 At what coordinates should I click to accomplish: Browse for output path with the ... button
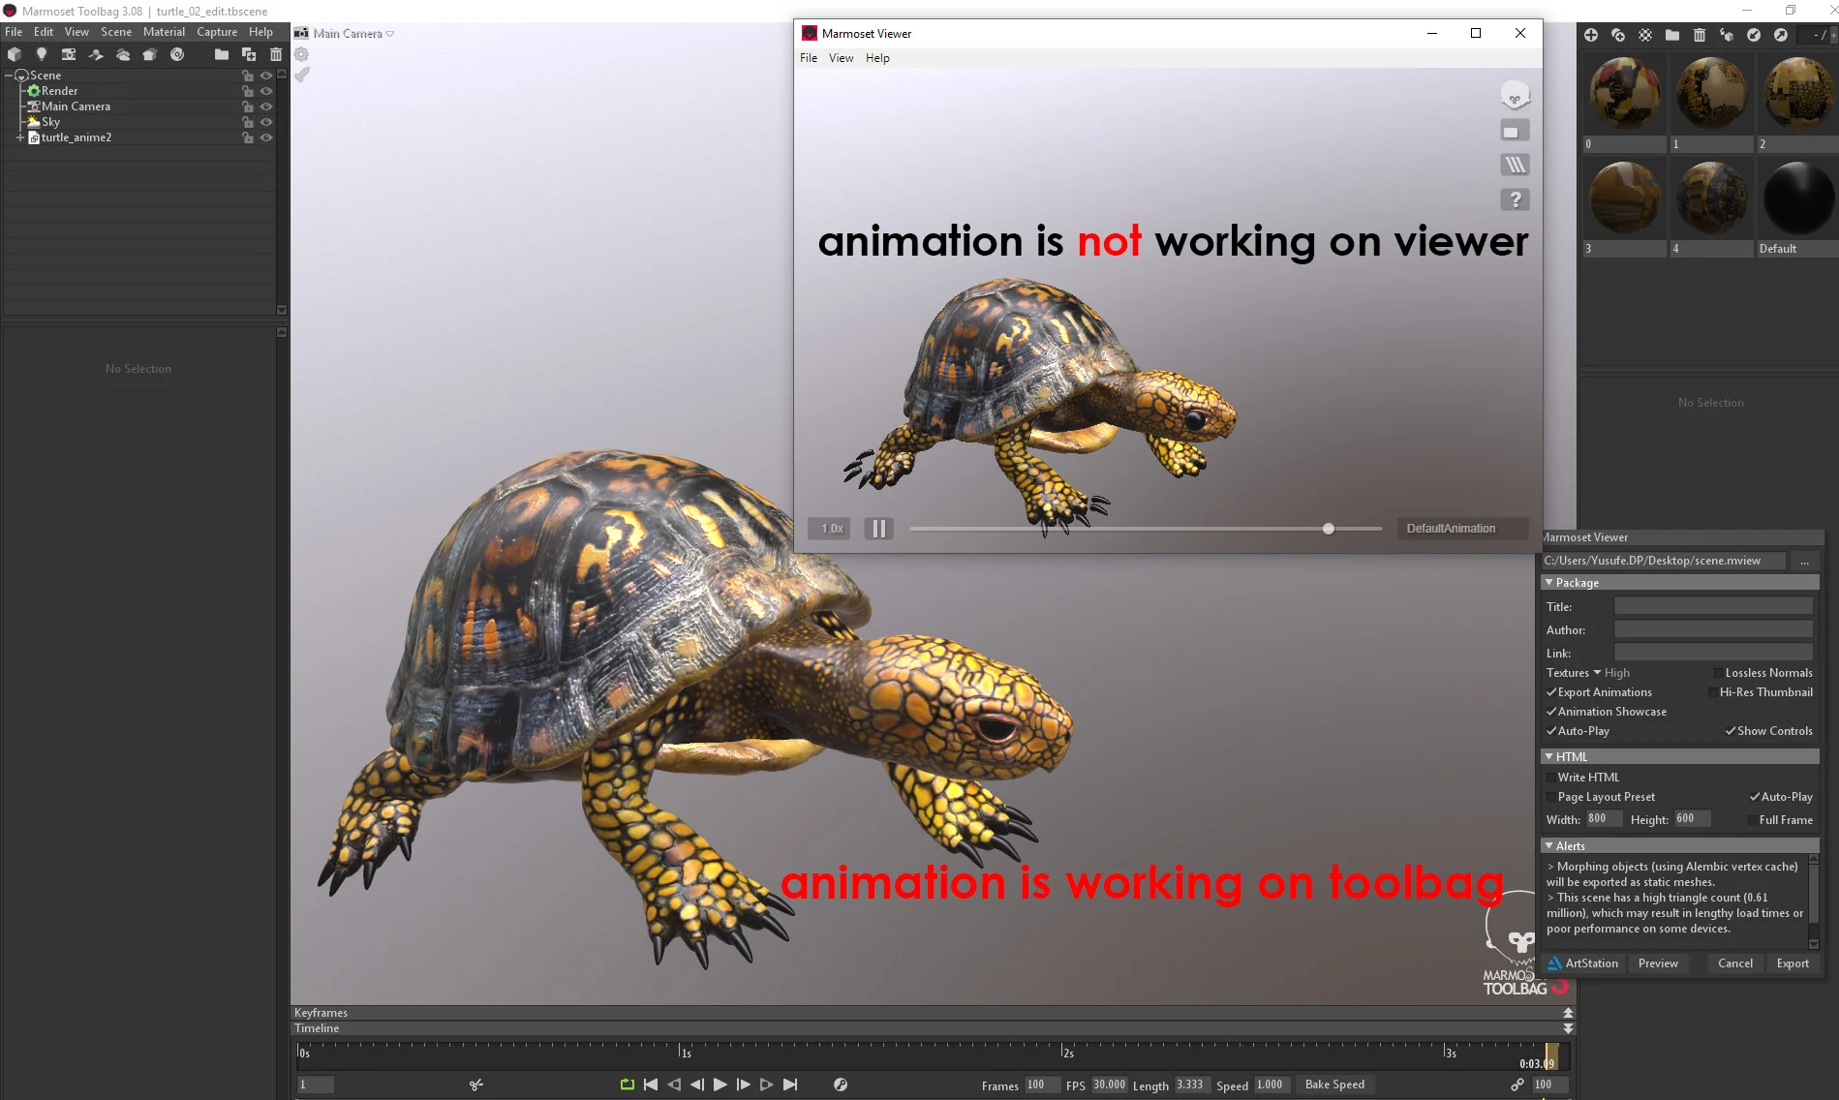[1804, 561]
